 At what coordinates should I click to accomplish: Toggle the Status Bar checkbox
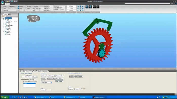(x=2, y=10)
